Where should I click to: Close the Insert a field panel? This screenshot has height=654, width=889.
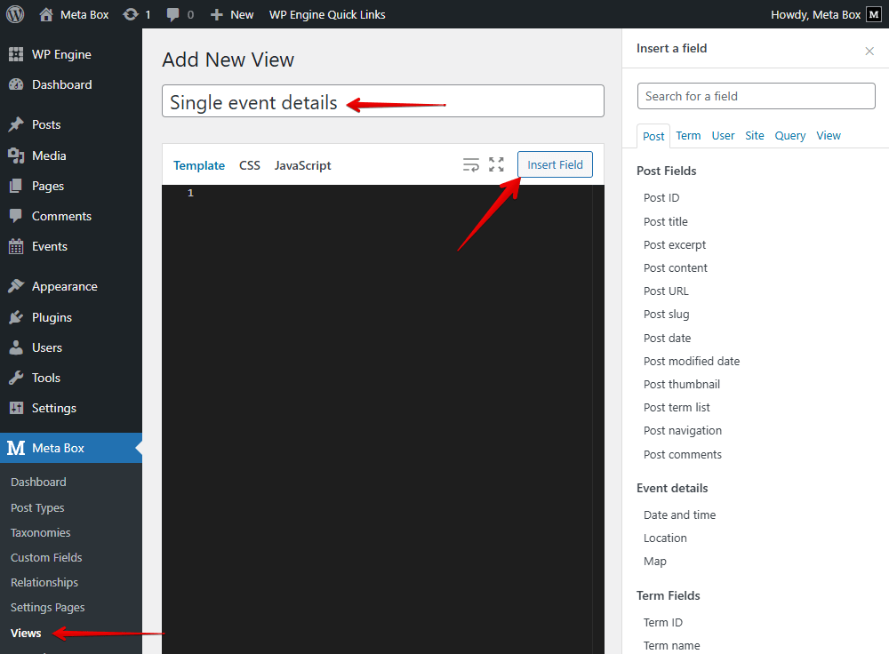[869, 51]
